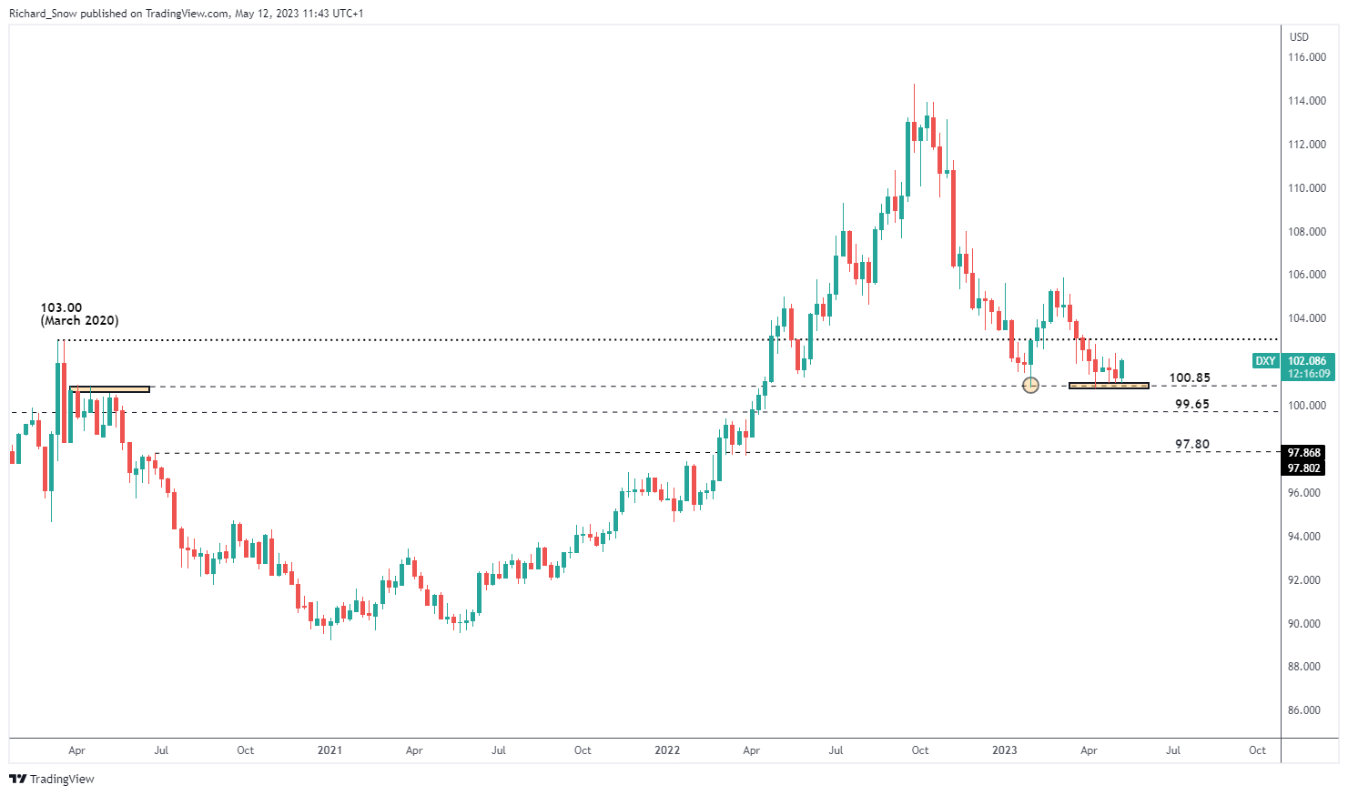Select the orange rectangle near April 2020
The width and height of the screenshot is (1348, 795).
[x=109, y=388]
